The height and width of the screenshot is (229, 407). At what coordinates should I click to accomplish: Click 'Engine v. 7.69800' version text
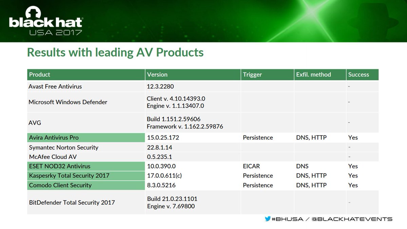(x=171, y=206)
